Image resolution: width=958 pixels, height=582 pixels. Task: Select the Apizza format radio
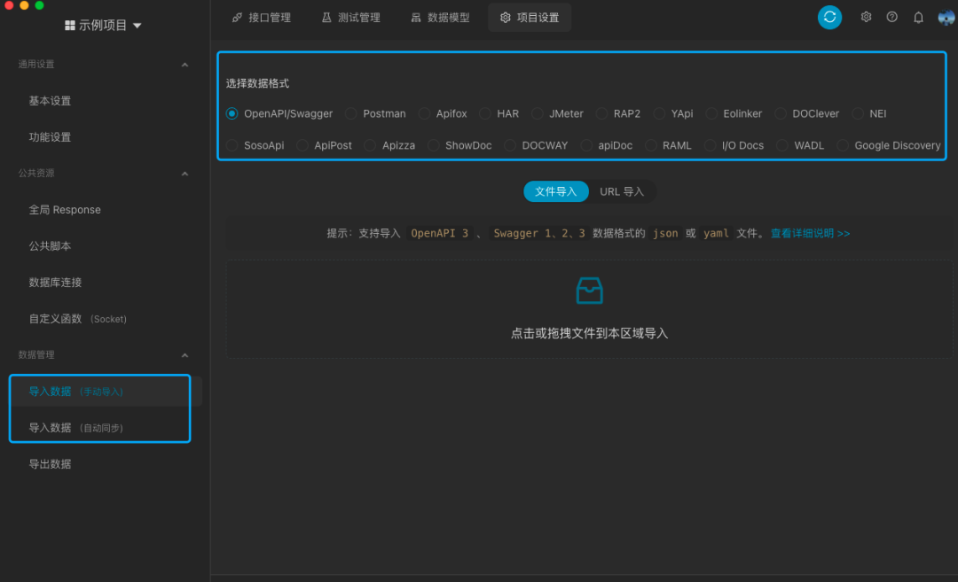coord(370,145)
